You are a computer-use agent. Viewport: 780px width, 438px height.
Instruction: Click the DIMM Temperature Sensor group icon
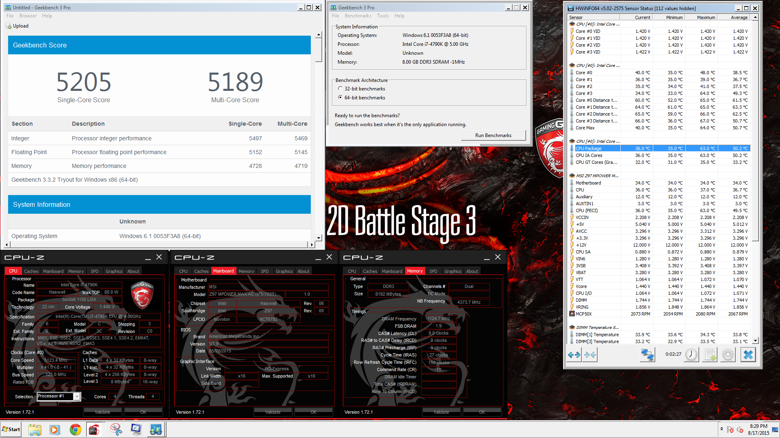coord(572,328)
